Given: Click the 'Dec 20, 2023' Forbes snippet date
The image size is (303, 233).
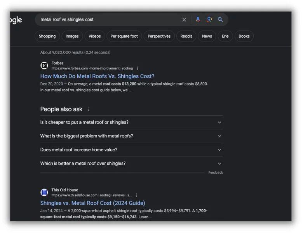Looking at the screenshot, I should click(x=52, y=84).
